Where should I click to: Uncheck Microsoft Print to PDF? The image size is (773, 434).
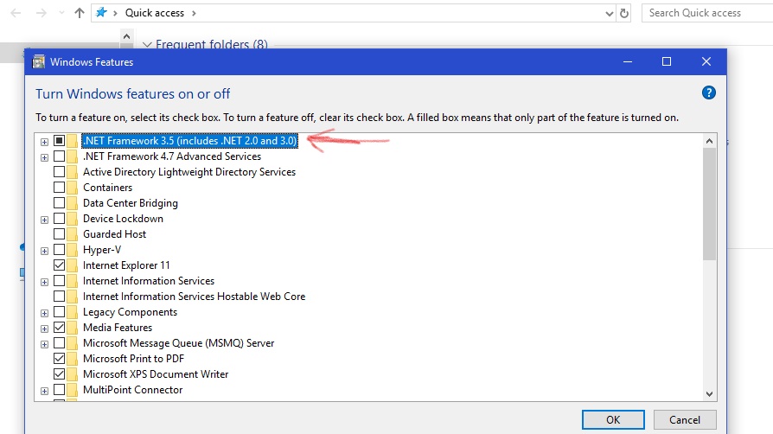point(59,358)
